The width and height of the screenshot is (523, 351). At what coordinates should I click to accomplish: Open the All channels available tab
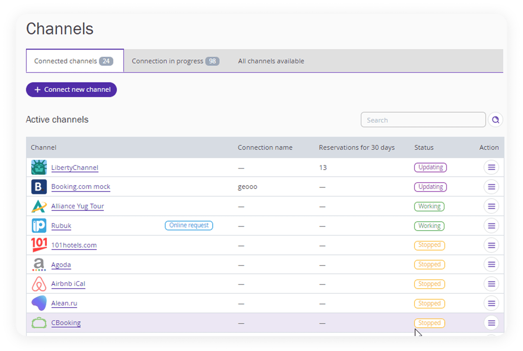pos(271,61)
